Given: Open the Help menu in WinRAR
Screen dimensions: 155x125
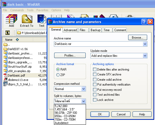Looking at the screenshot, I should pos(67,10).
